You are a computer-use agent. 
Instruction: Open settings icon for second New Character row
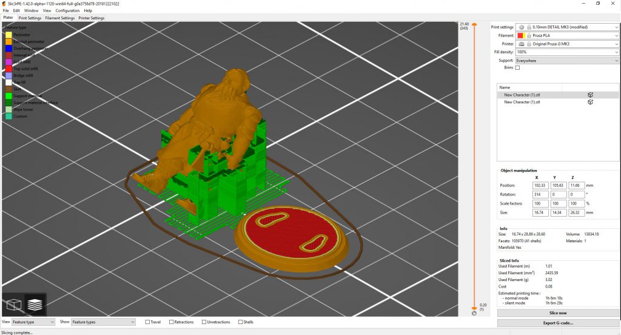[x=590, y=102]
